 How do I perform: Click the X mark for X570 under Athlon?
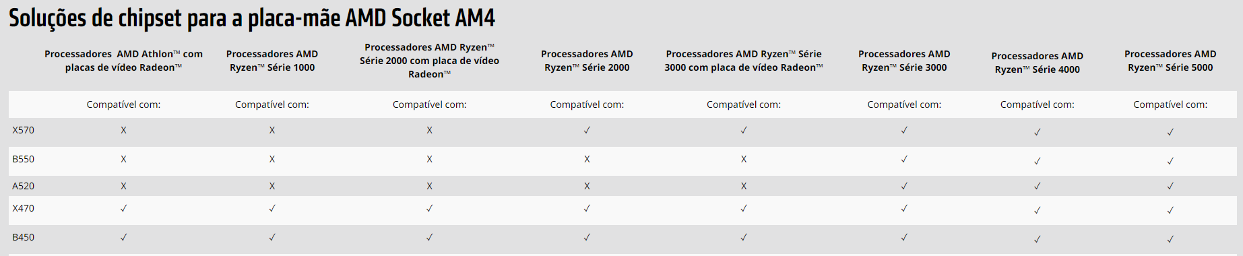[x=123, y=130]
